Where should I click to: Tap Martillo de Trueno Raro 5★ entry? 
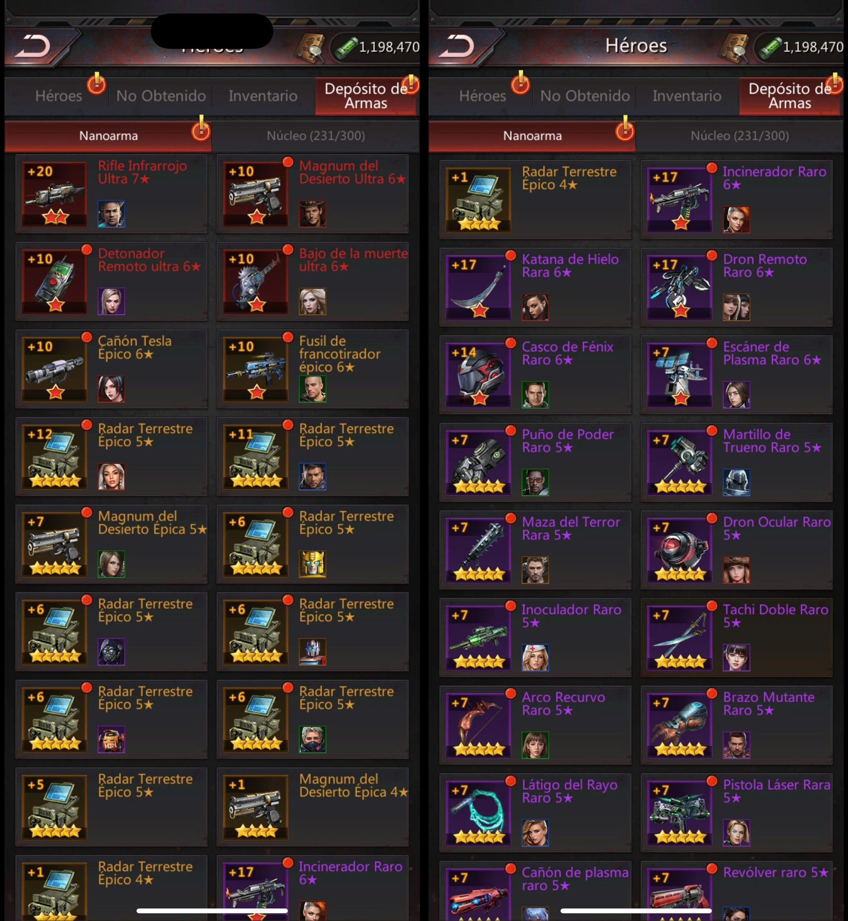pos(736,462)
